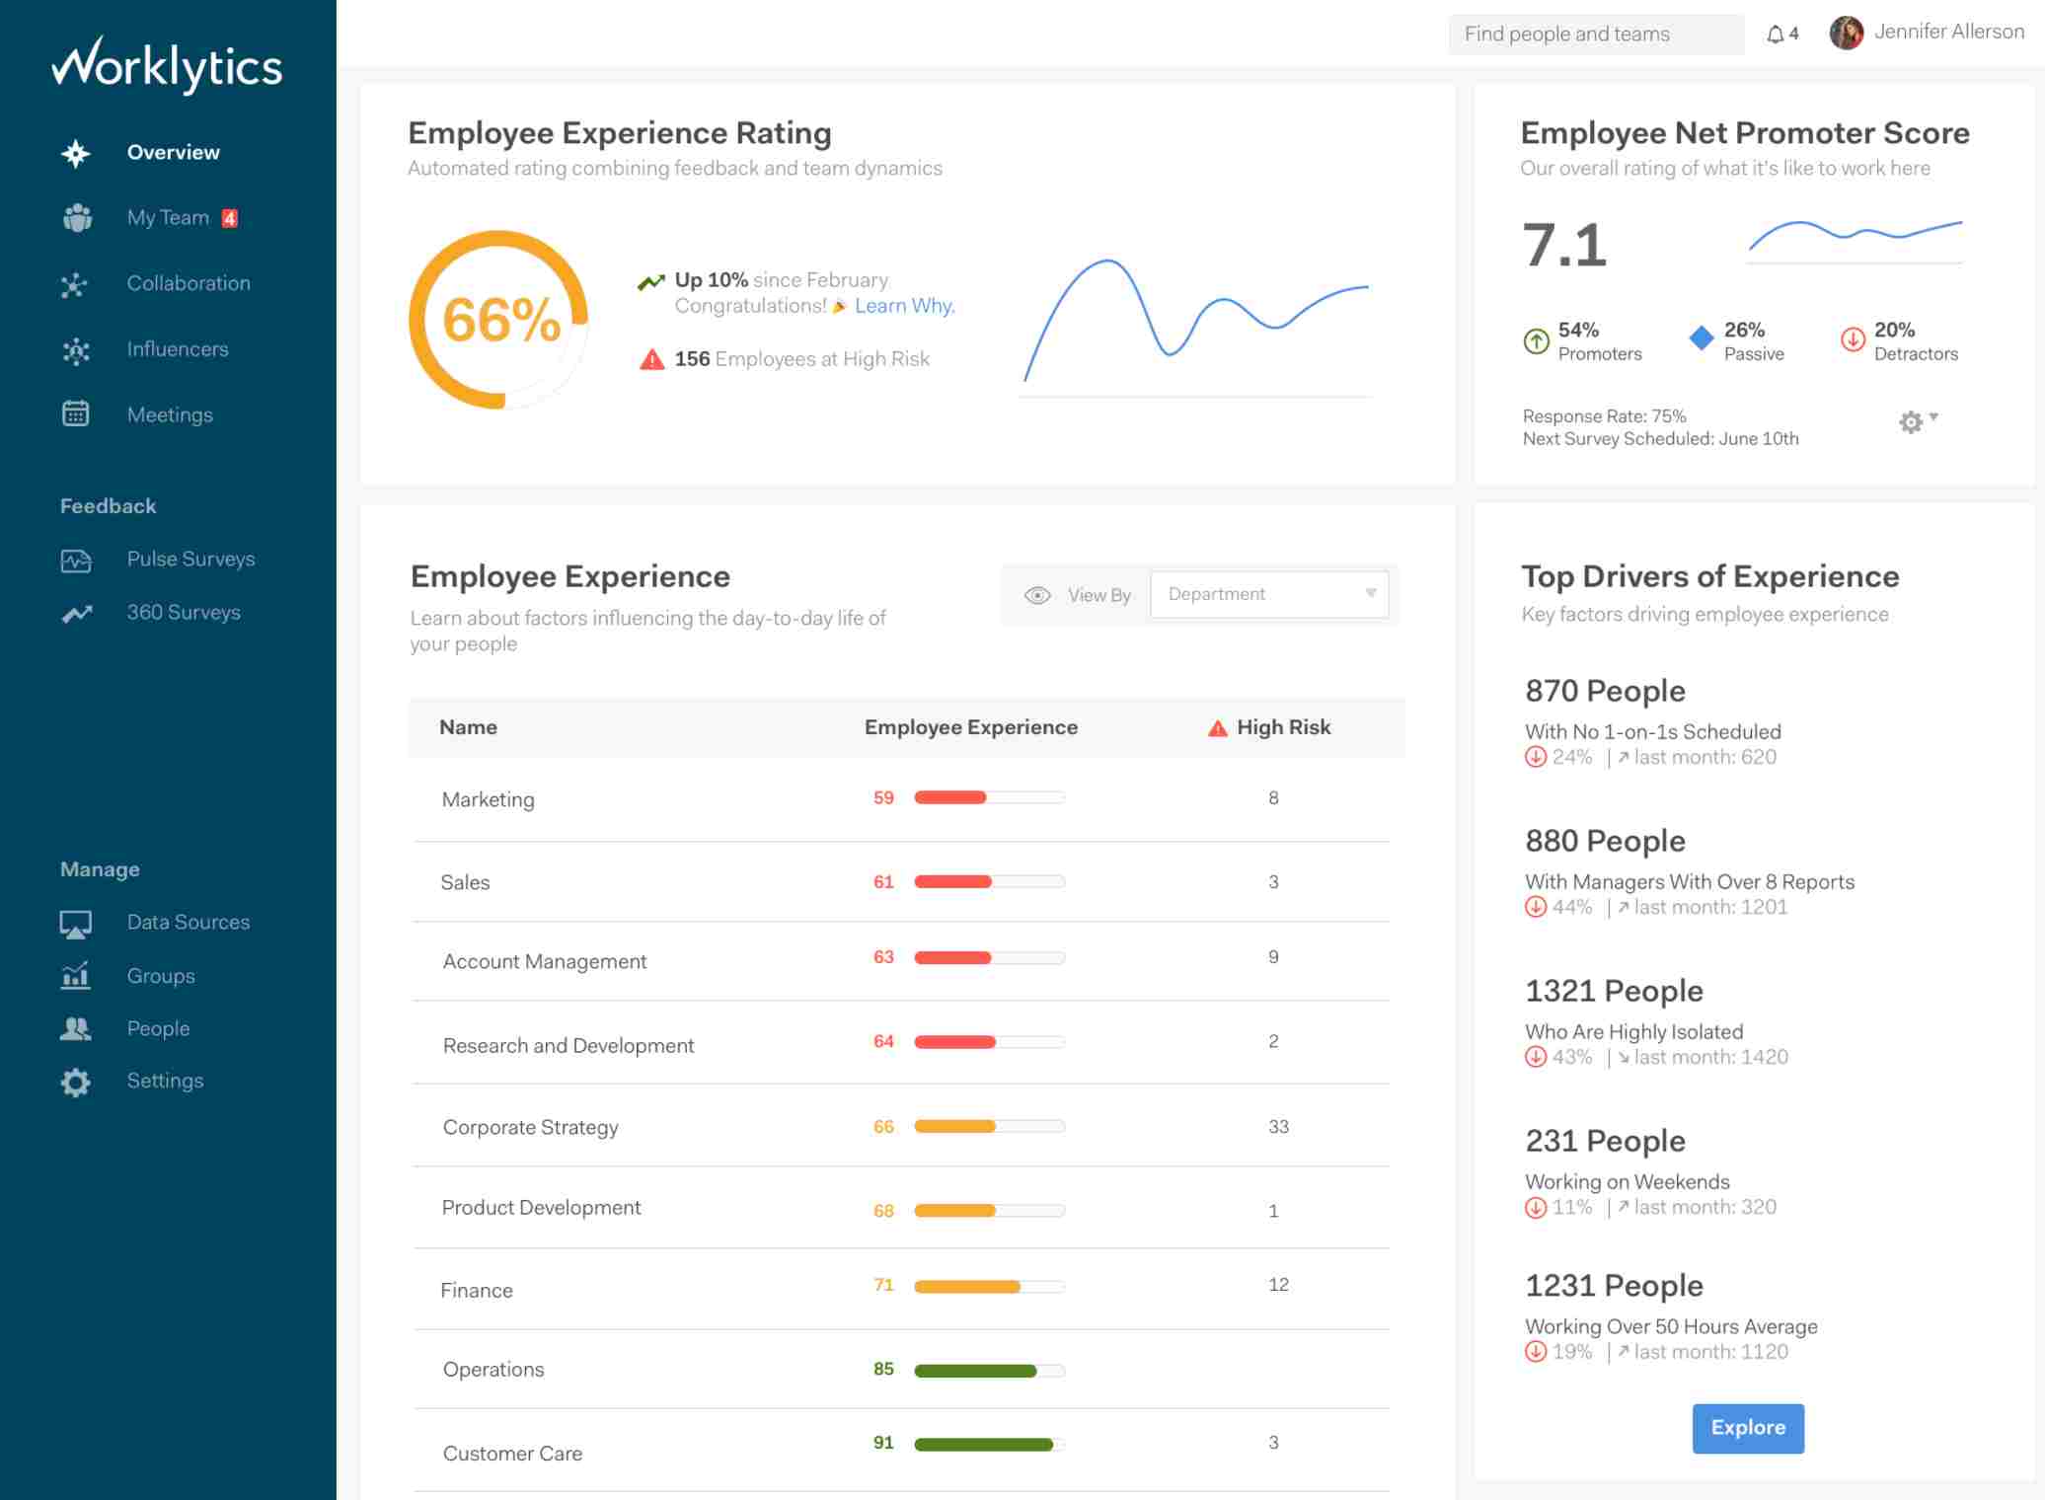Click the Explore button
The width and height of the screenshot is (2045, 1500).
1747,1428
